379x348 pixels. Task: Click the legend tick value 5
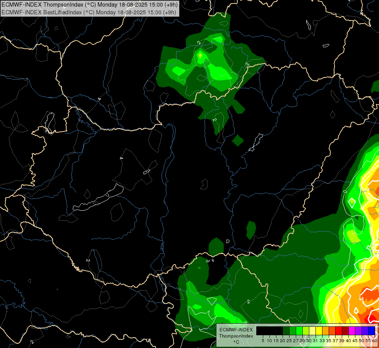pos(263,341)
